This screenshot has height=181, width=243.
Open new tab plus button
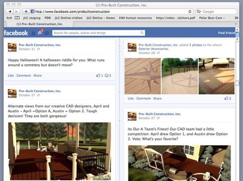(236, 24)
